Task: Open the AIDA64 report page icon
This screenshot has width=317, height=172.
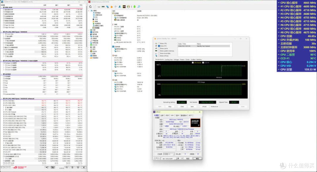Action: tap(95, 7)
